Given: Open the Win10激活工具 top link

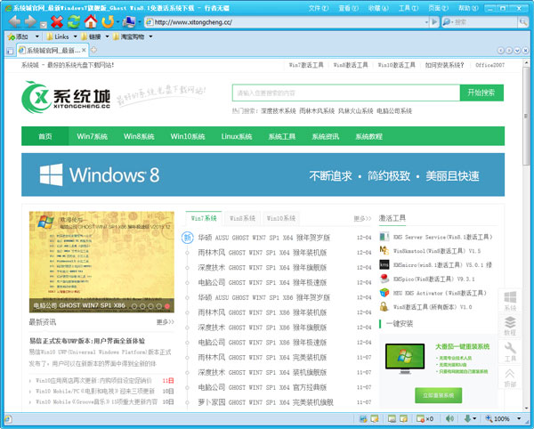Looking at the screenshot, I should click(x=397, y=65).
